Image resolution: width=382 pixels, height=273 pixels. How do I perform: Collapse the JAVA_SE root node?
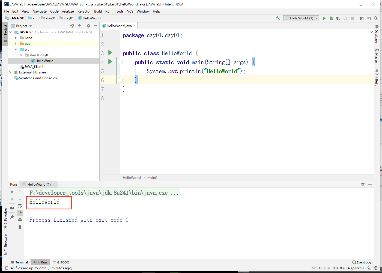(10, 32)
